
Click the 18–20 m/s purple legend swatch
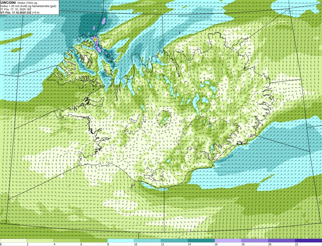click(x=255, y=241)
